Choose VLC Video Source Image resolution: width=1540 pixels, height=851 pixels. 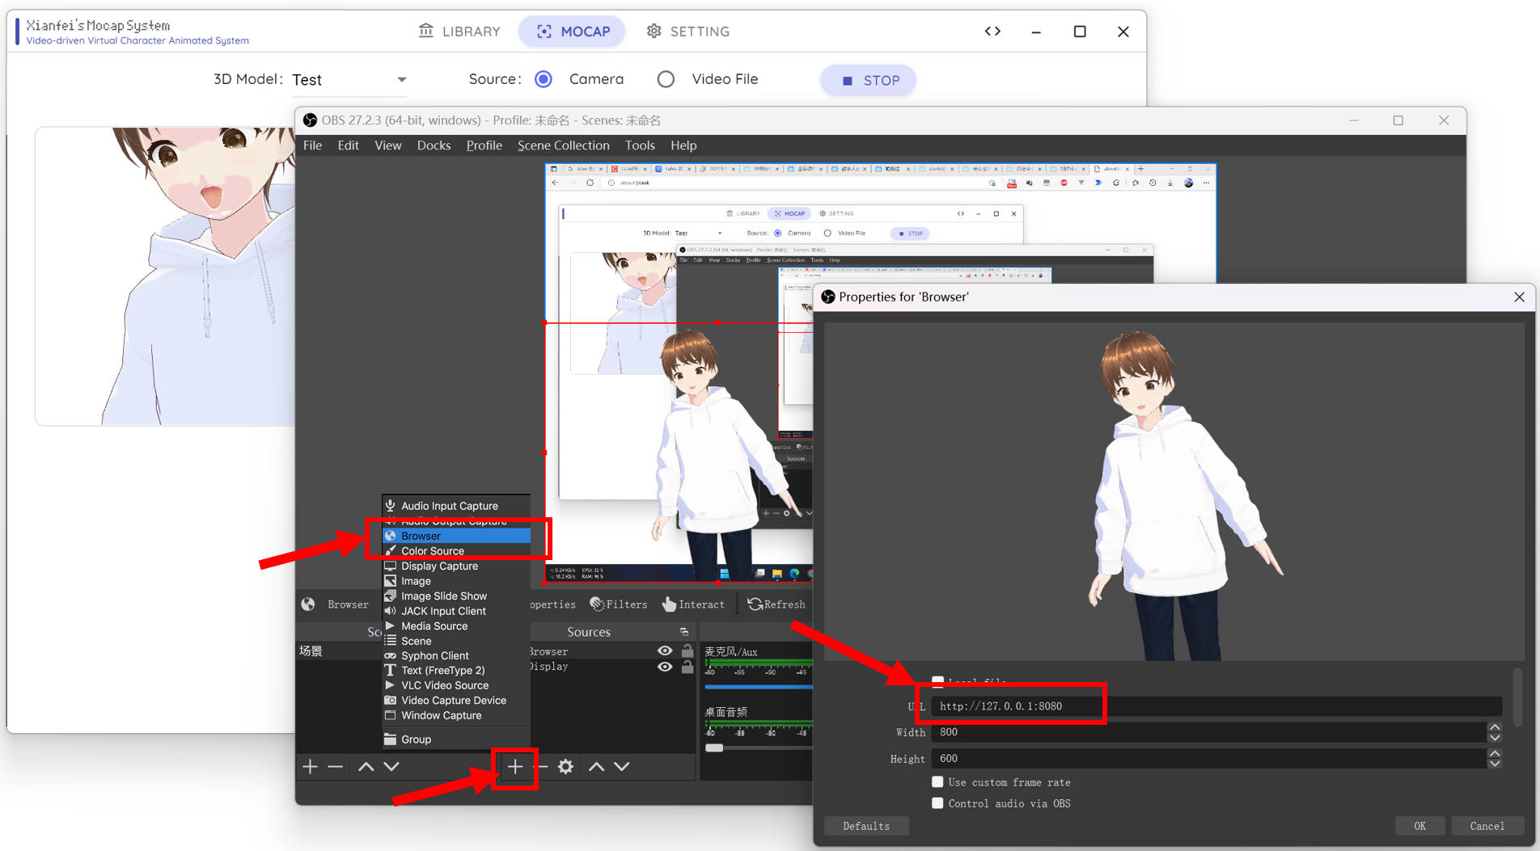tap(456, 685)
